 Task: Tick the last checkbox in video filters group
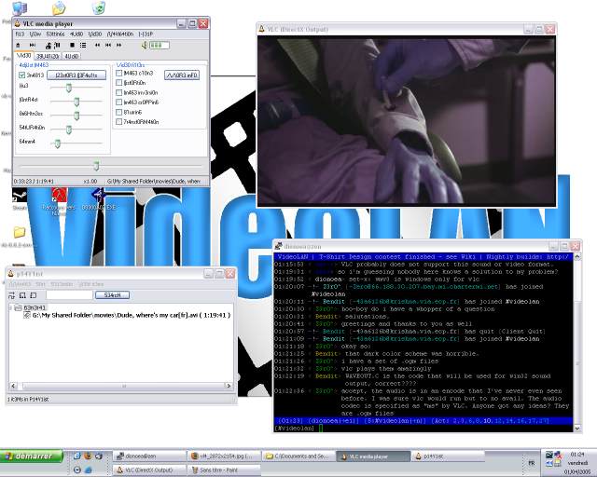pyautogui.click(x=118, y=121)
